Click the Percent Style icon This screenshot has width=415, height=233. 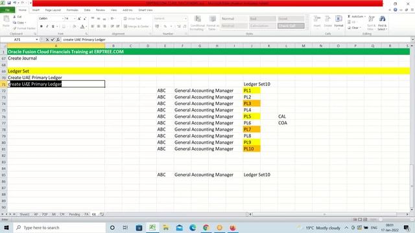pos(165,27)
